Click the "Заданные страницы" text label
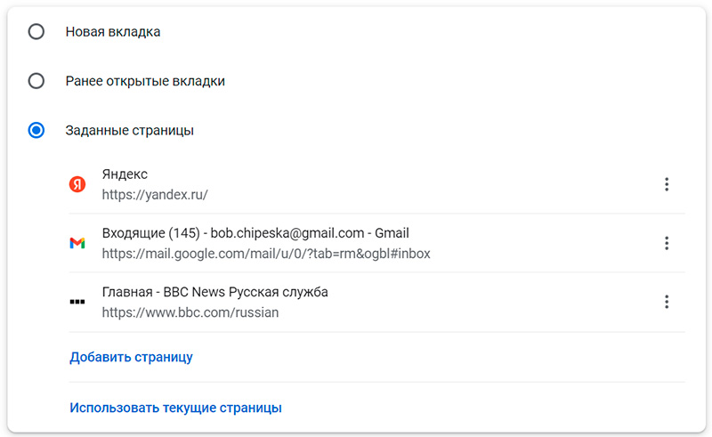This screenshot has width=712, height=437. coord(130,130)
